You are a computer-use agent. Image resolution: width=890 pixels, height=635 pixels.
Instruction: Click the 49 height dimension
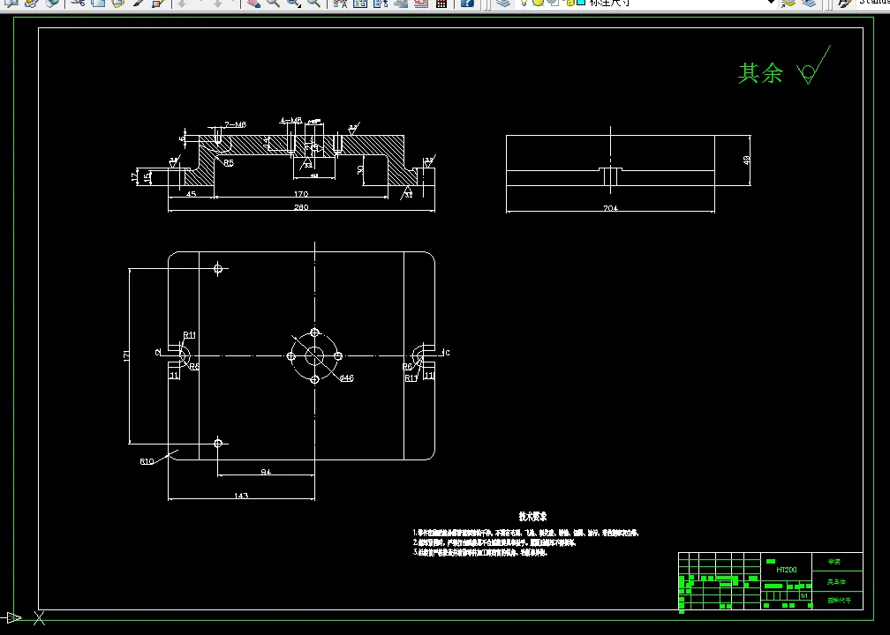click(746, 160)
